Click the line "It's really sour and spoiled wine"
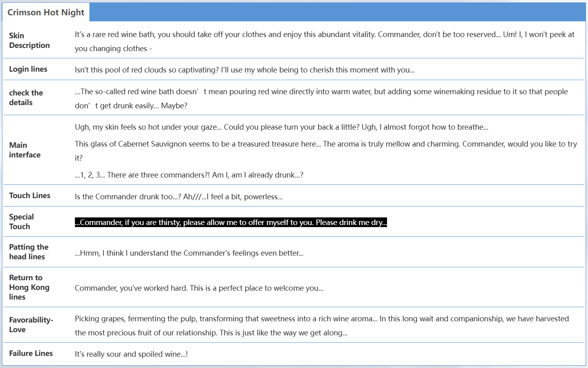The width and height of the screenshot is (588, 368). 131,354
